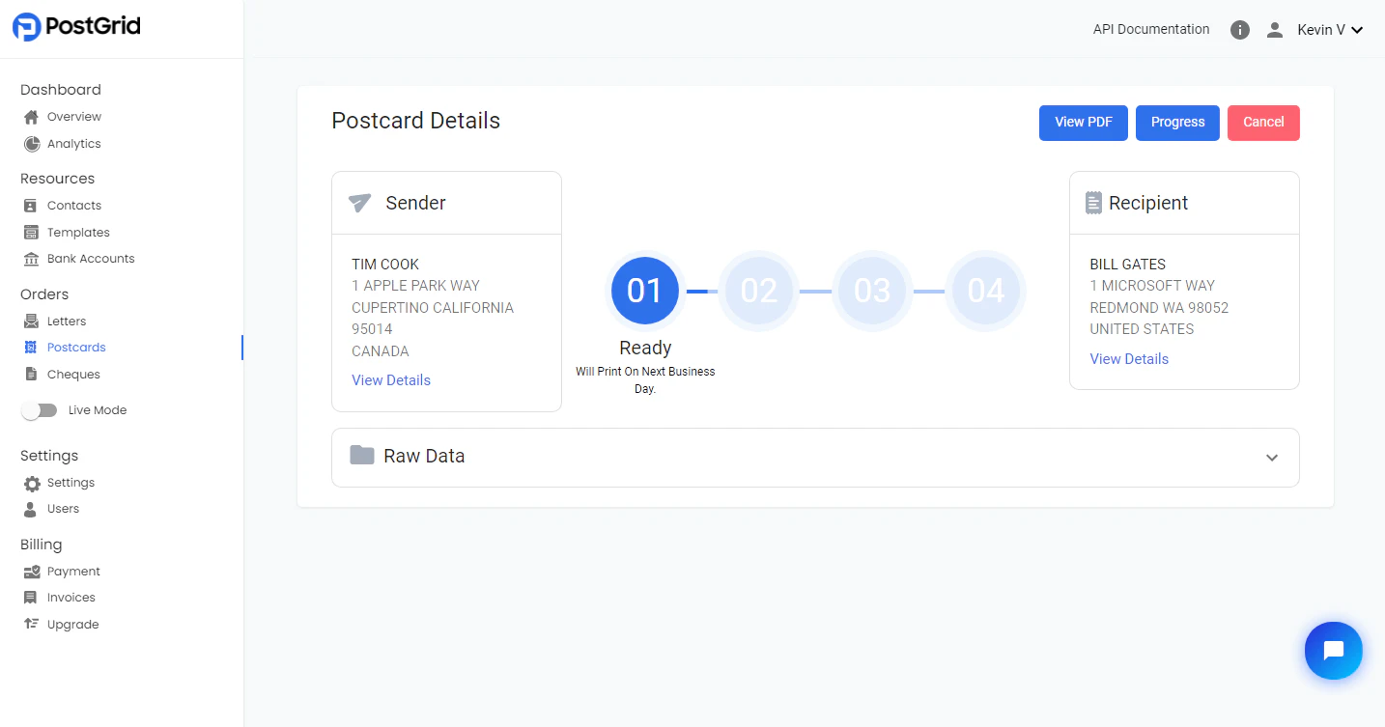This screenshot has width=1385, height=727.
Task: Expand the Raw Data section
Action: coord(1272,458)
